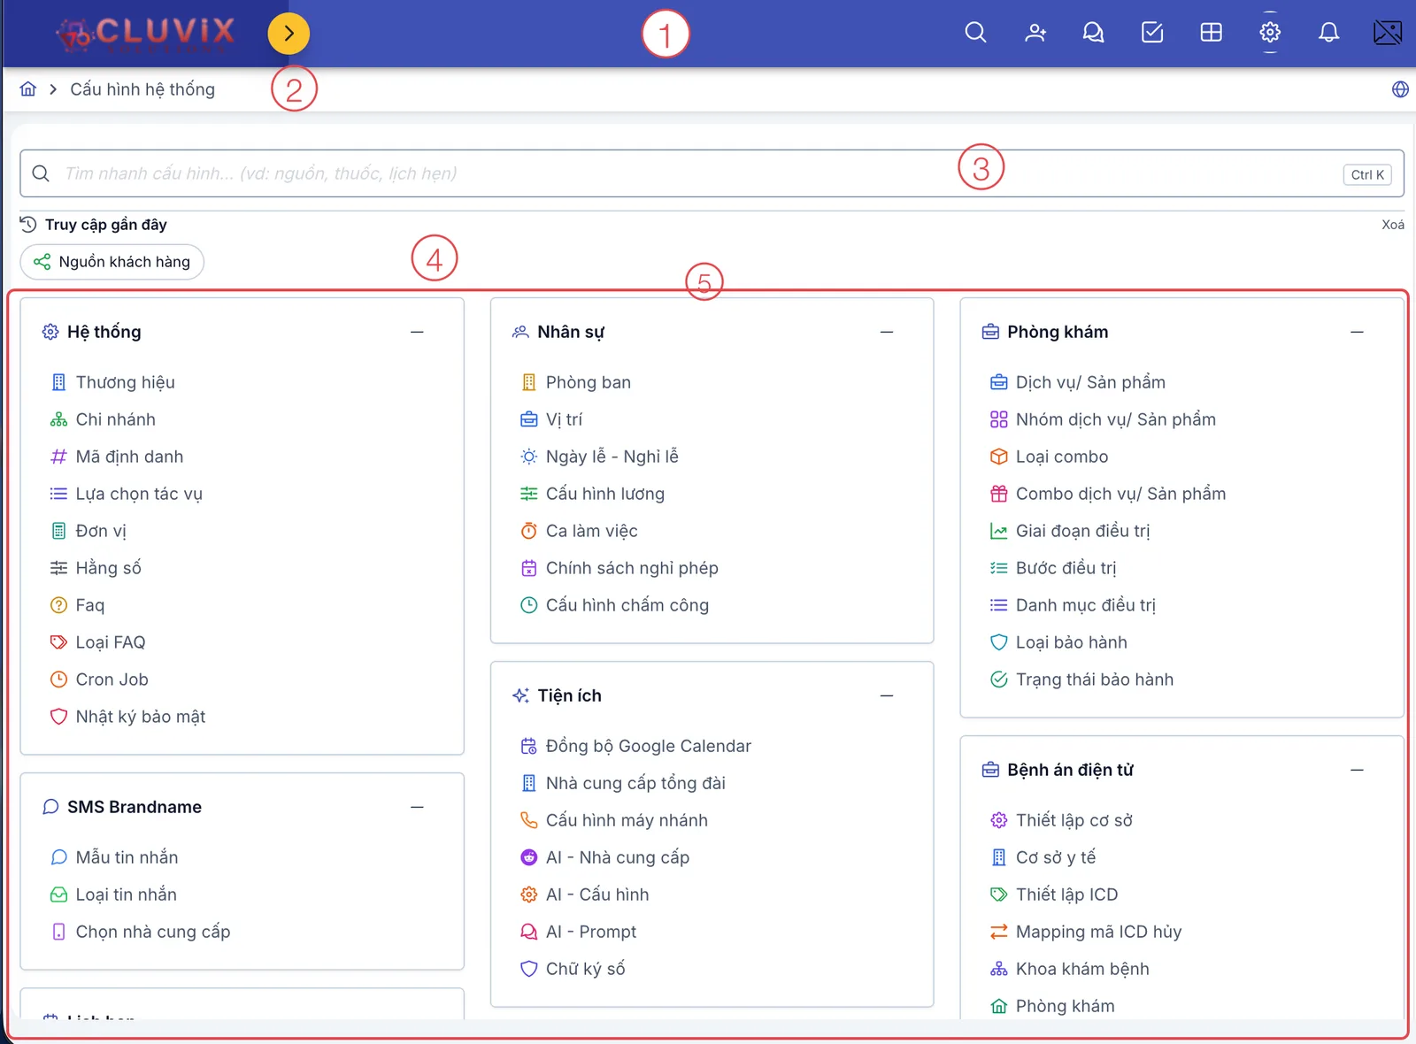This screenshot has height=1044, width=1416.
Task: Open the Nguồn khách hàng recent chip
Action: point(112,262)
